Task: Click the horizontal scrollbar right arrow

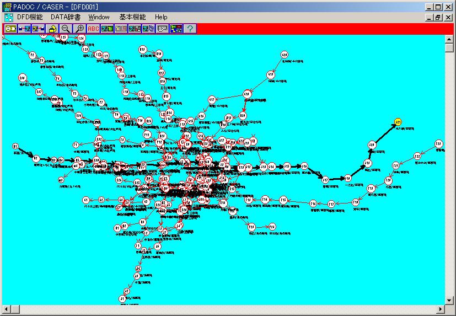Action: (x=441, y=309)
